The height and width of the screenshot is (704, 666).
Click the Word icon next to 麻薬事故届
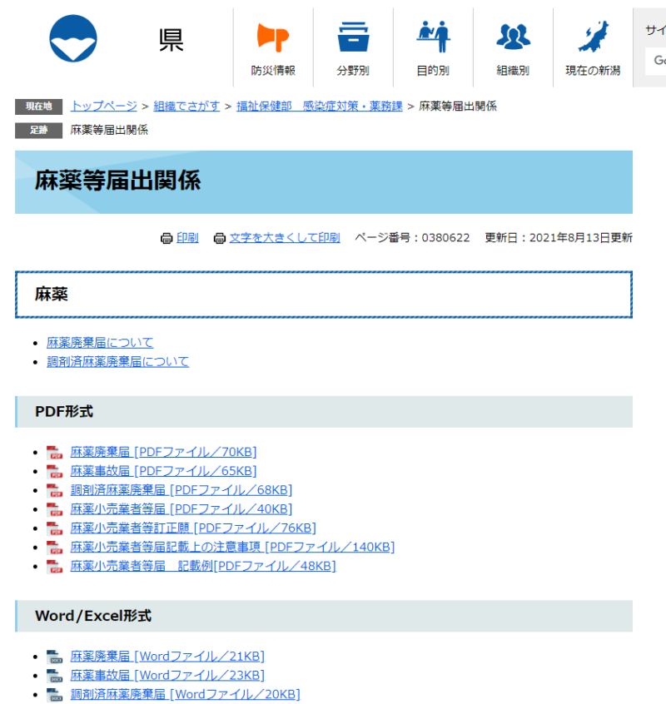coord(55,676)
